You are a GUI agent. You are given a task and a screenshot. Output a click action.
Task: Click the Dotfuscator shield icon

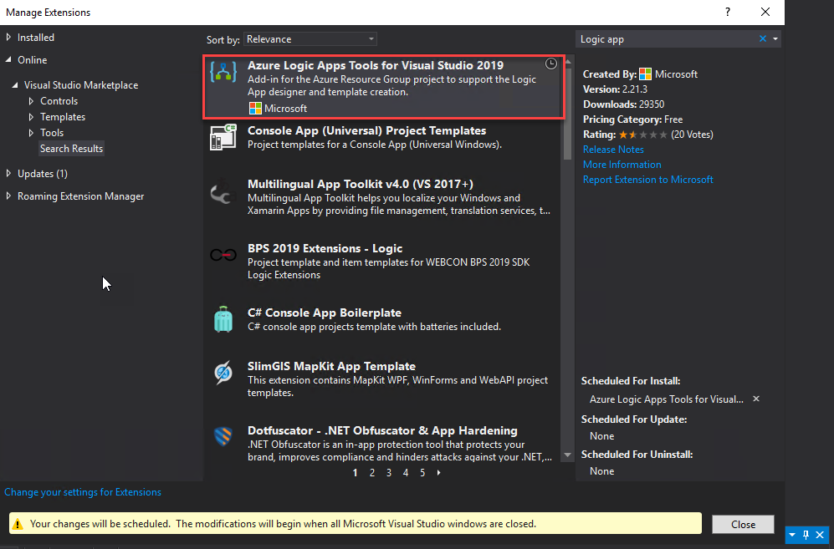(x=223, y=437)
